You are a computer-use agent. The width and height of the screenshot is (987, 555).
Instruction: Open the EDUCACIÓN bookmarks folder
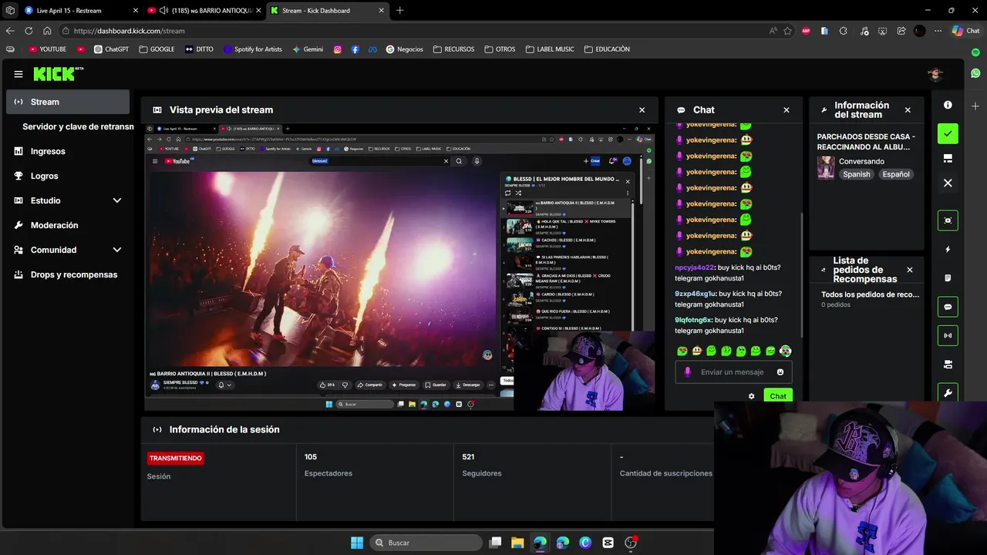[607, 49]
